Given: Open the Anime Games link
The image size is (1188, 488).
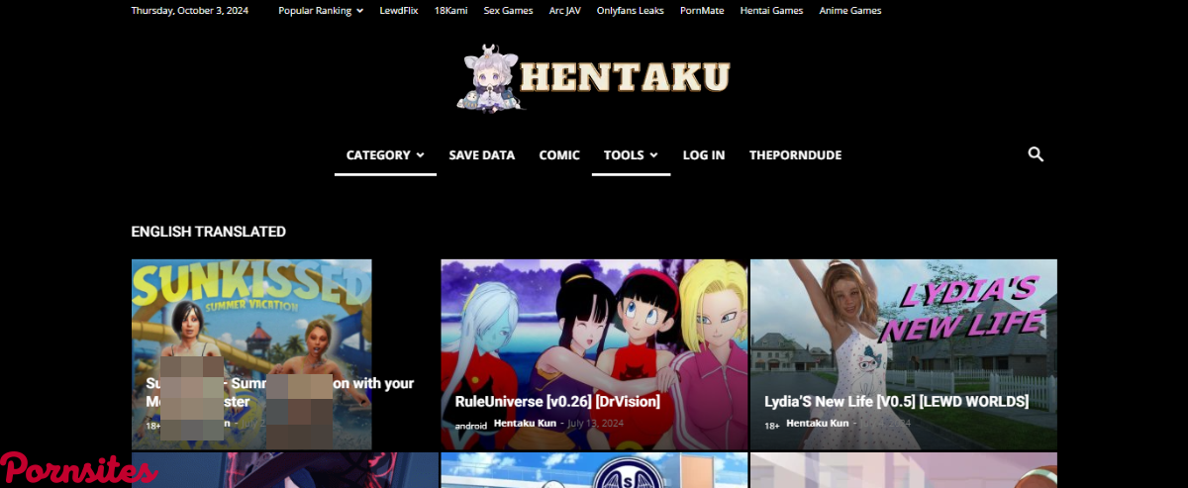Looking at the screenshot, I should (850, 11).
